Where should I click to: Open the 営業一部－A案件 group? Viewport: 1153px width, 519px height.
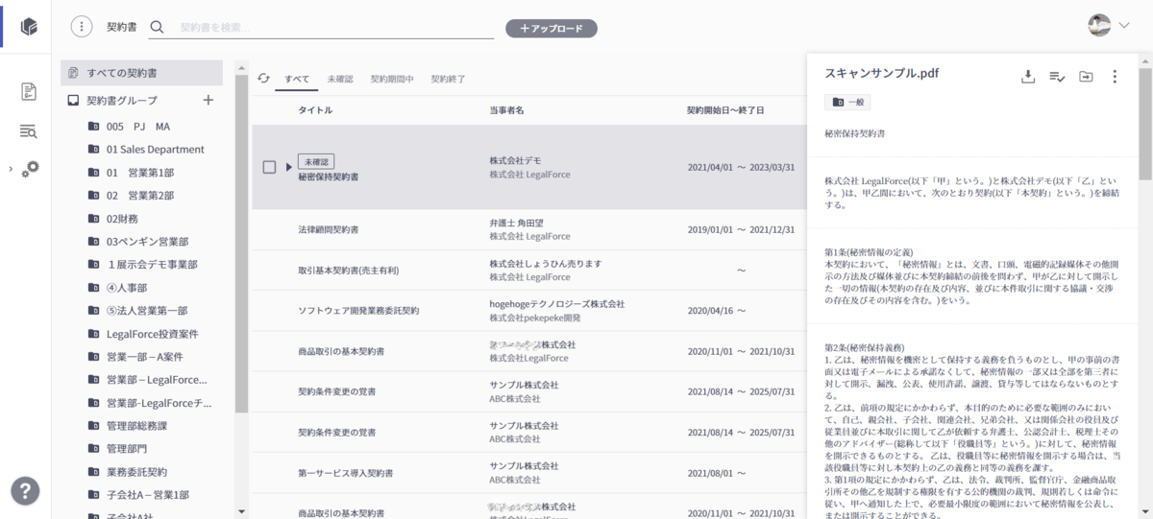(144, 357)
